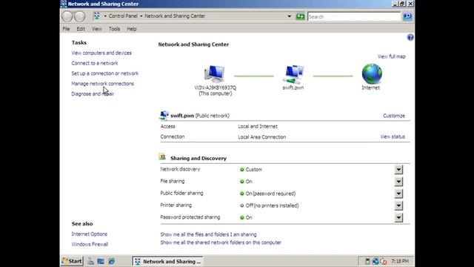The height and width of the screenshot is (267, 474).
Task: Click the File sharing green status indicator
Action: coord(242,182)
